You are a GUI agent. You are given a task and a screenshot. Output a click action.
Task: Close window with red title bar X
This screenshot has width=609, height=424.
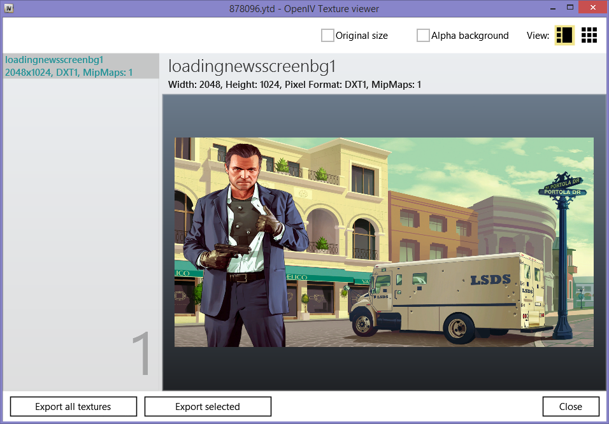(x=592, y=8)
